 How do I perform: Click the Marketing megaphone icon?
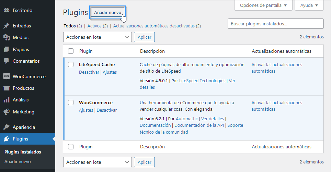(x=7, y=112)
